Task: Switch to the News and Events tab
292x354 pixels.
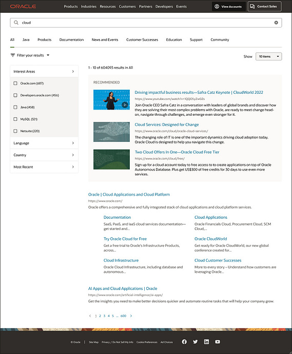Action: point(105,40)
